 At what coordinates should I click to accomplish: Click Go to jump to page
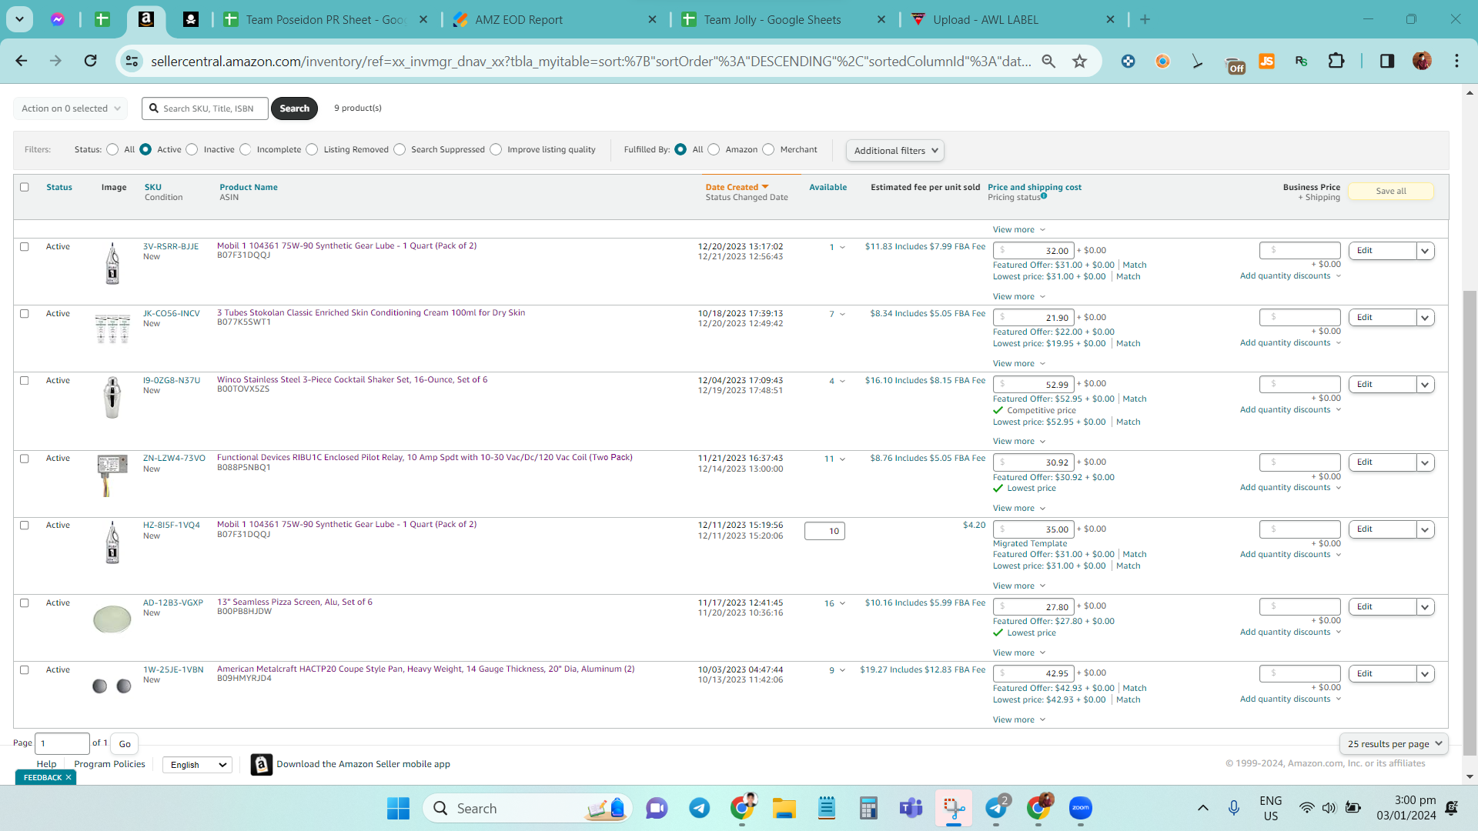coord(125,744)
